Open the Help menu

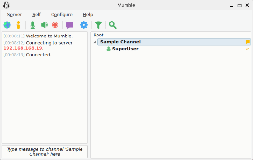tap(88, 15)
